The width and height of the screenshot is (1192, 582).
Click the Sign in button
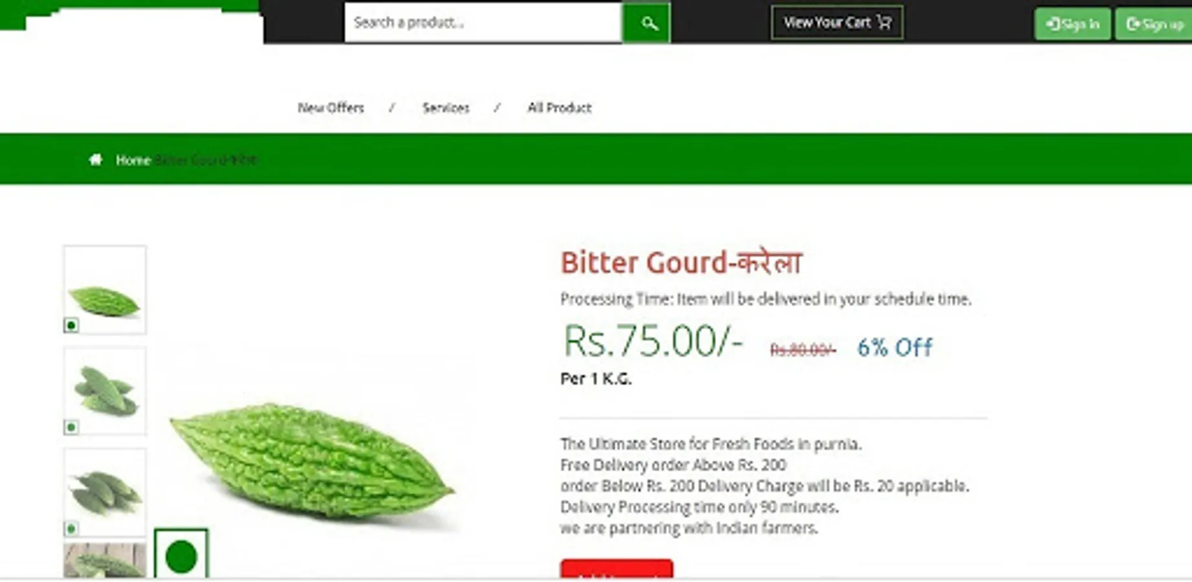(1072, 25)
